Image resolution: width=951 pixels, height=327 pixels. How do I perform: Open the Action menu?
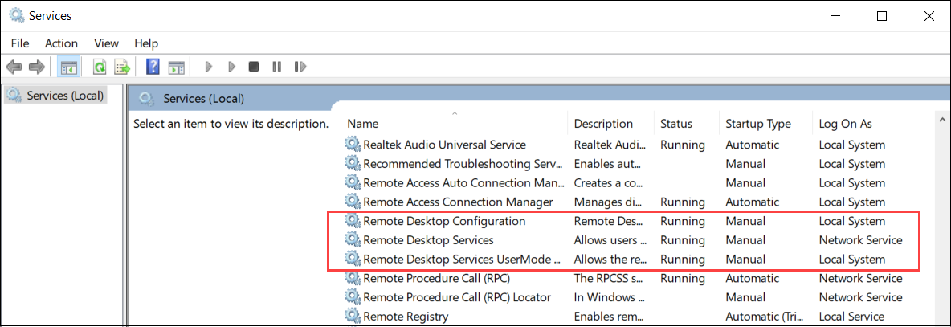pos(61,43)
